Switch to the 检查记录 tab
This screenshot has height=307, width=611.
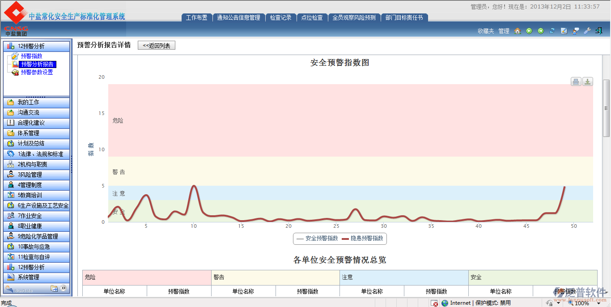click(280, 17)
